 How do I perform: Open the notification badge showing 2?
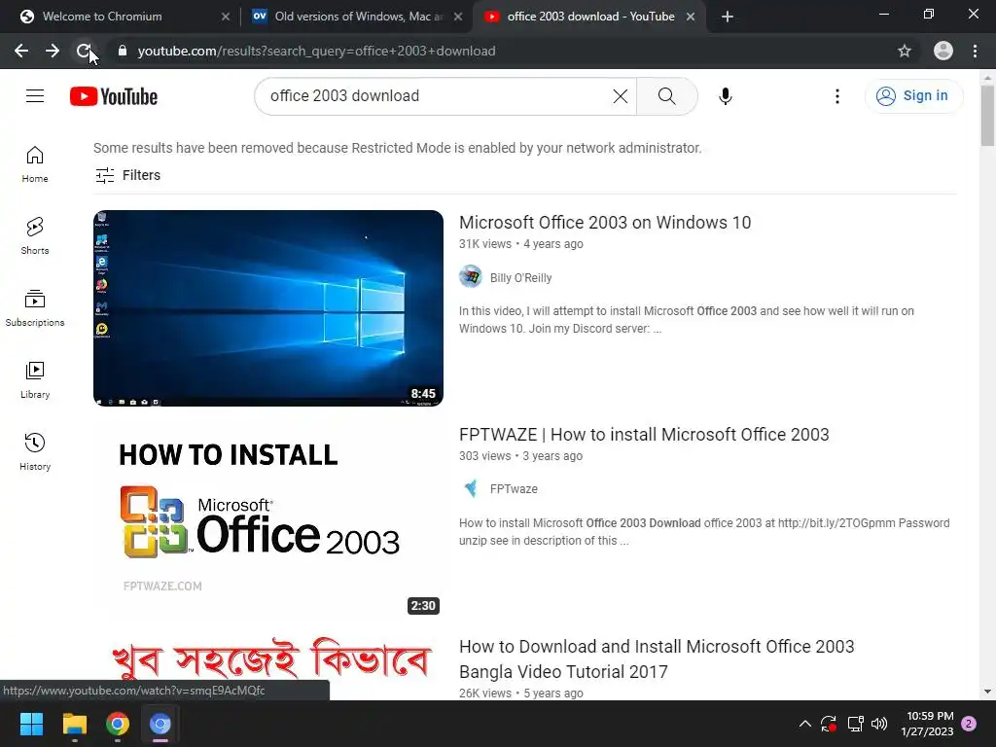click(x=969, y=724)
